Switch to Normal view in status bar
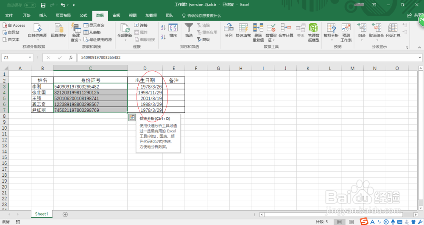 pos(339,222)
